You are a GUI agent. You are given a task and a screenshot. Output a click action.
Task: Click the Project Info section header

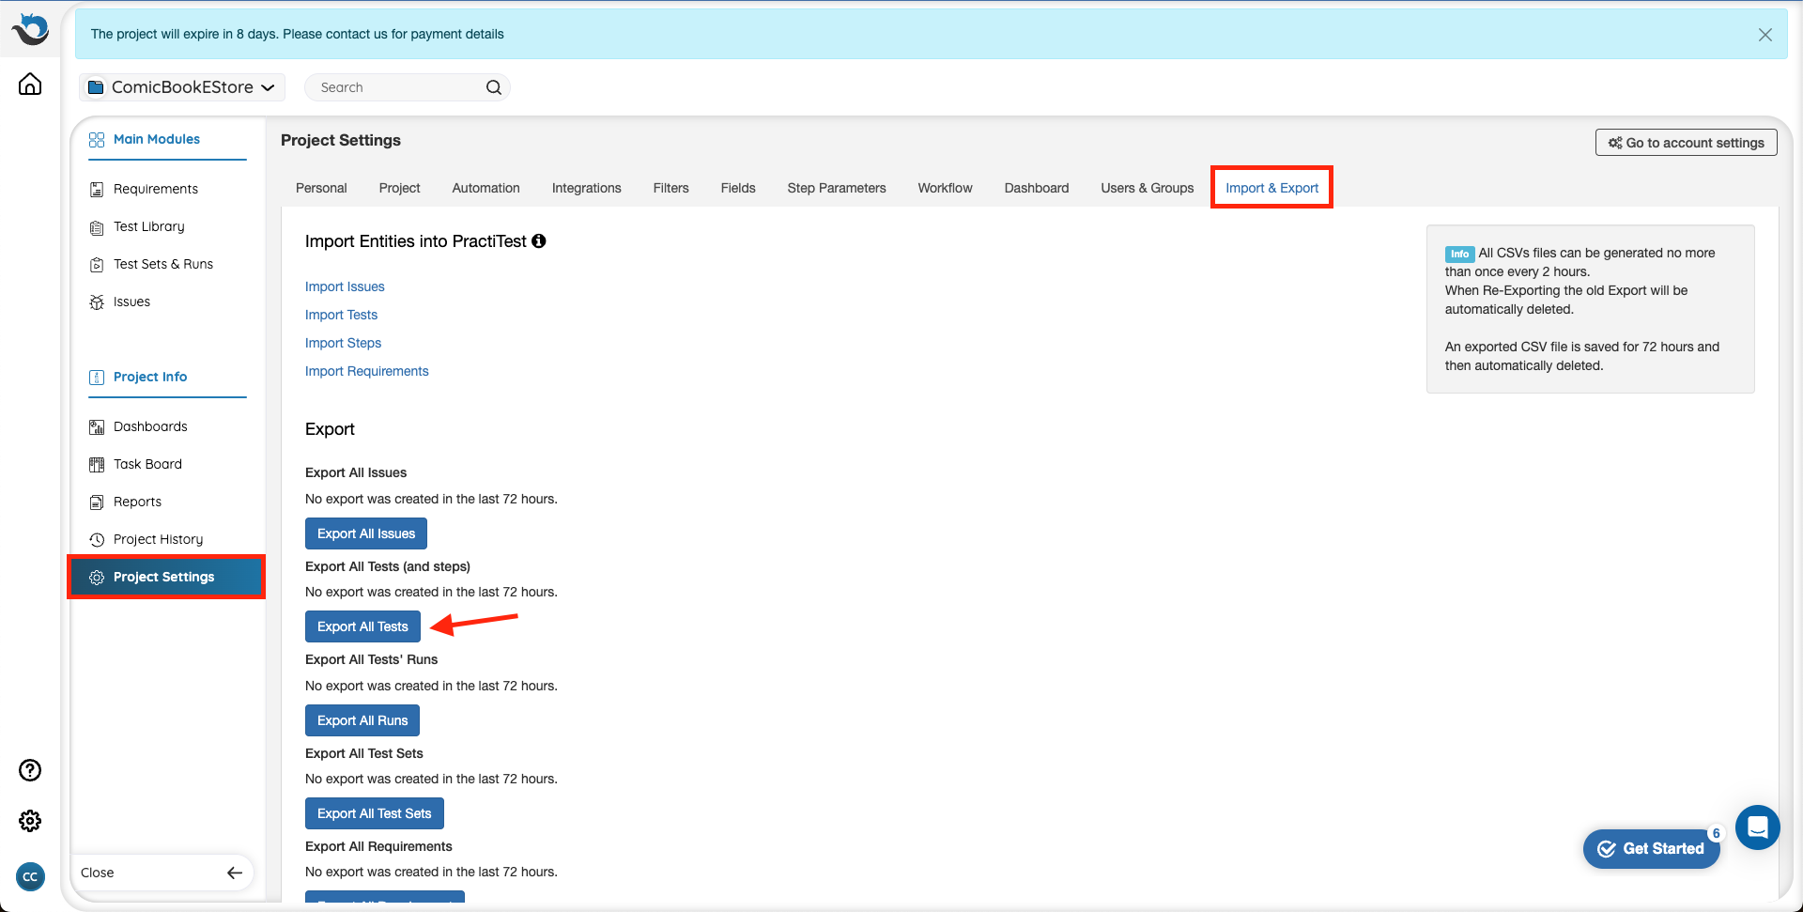(x=150, y=377)
